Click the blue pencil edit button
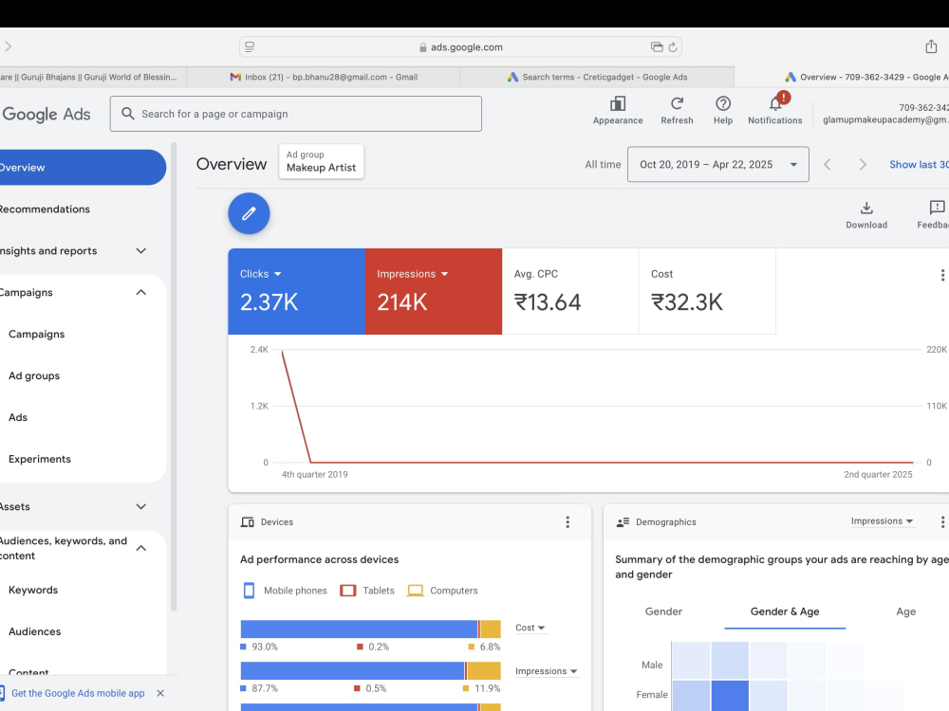This screenshot has width=949, height=711. point(249,213)
